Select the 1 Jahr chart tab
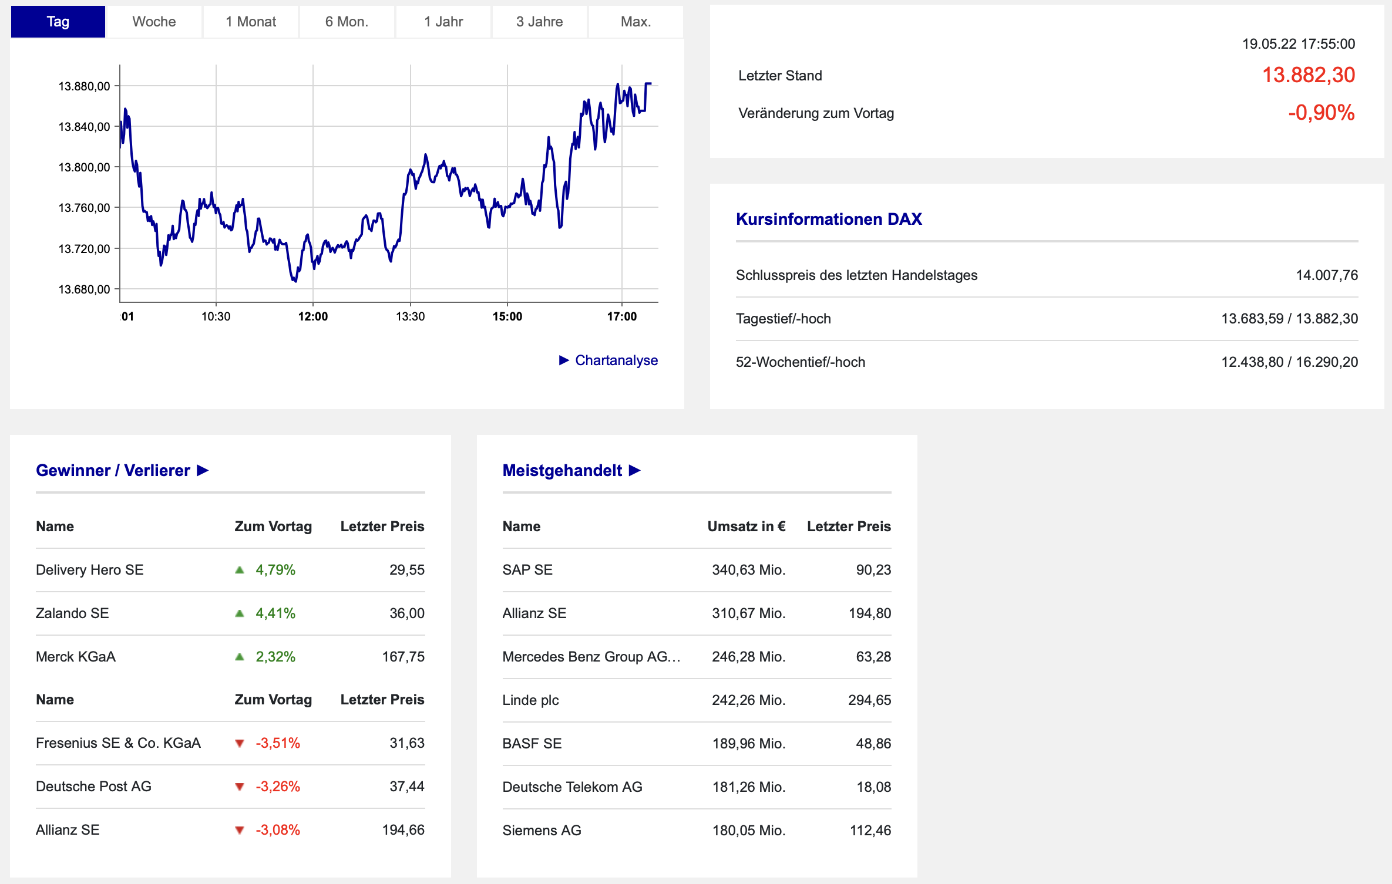Image resolution: width=1392 pixels, height=884 pixels. (443, 22)
